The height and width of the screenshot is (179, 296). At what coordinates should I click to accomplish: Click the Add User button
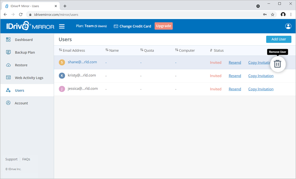click(279, 39)
